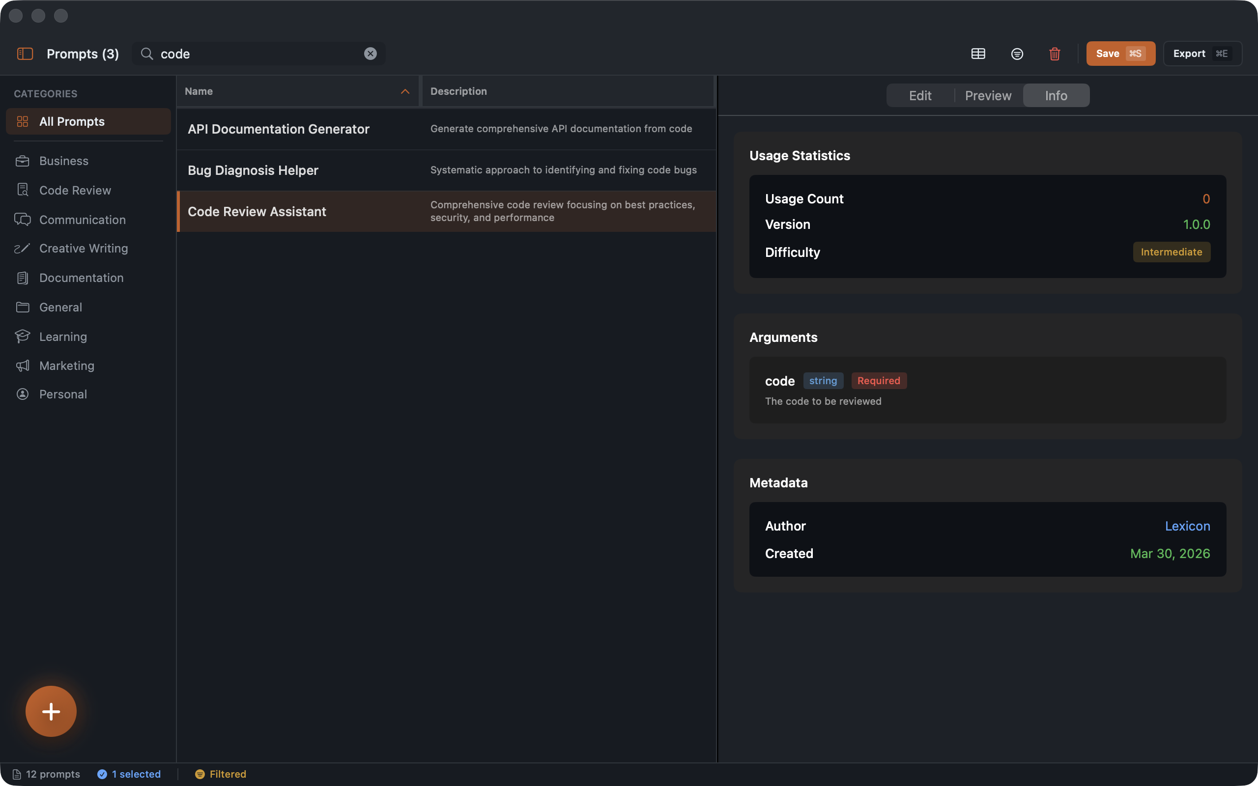This screenshot has width=1258, height=786.
Task: Sort by the Description column header
Action: point(568,91)
